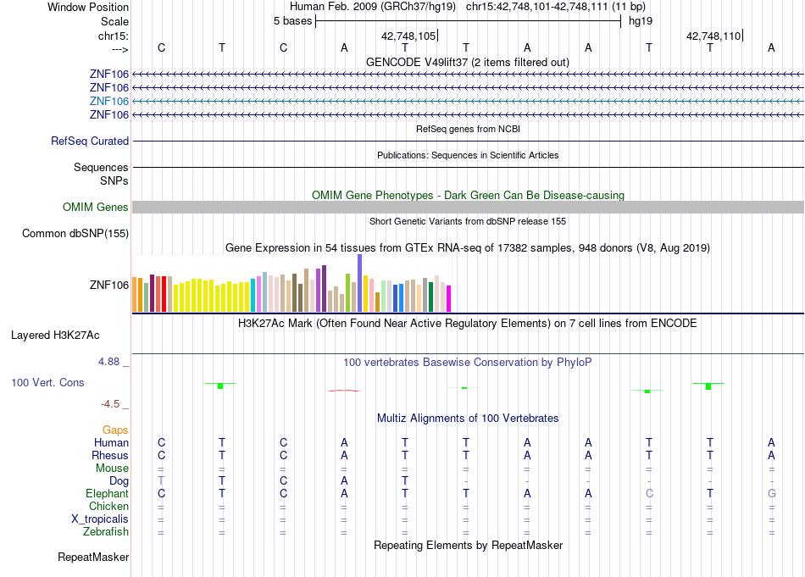Click the first ZNF106 GENCODE track label

108,74
